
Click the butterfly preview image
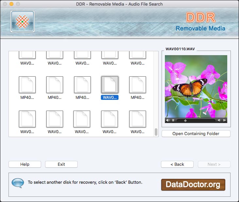point(196,86)
